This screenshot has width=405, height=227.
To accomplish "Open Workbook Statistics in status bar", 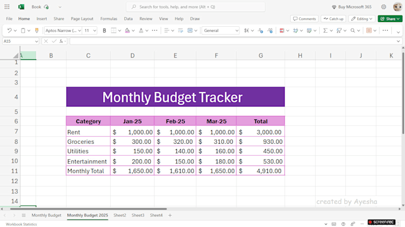I will [x=21, y=225].
